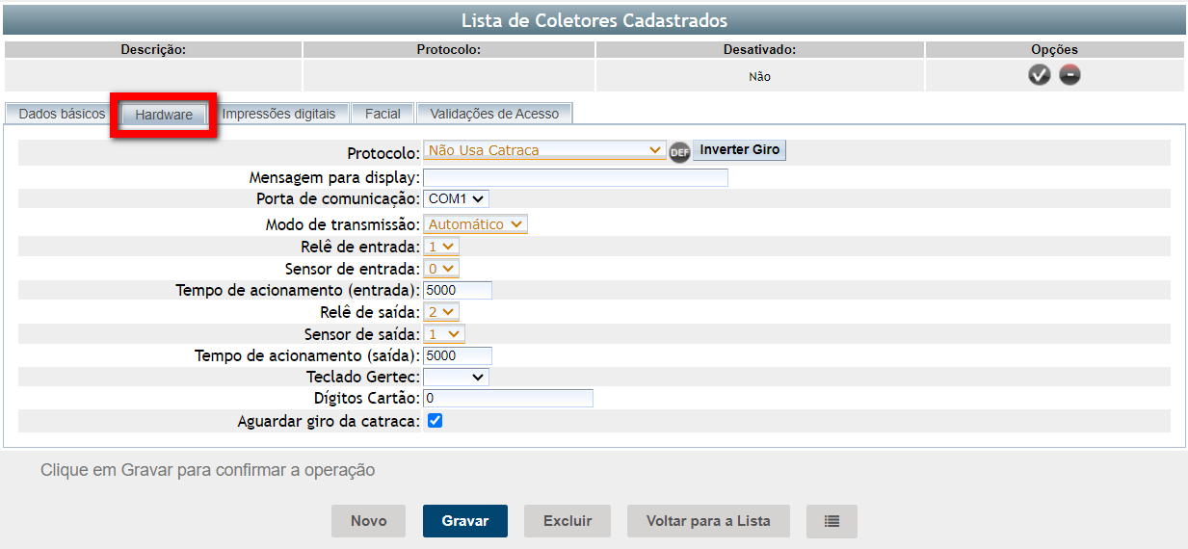Open the Modo de transmissão dropdown

pyautogui.click(x=476, y=224)
